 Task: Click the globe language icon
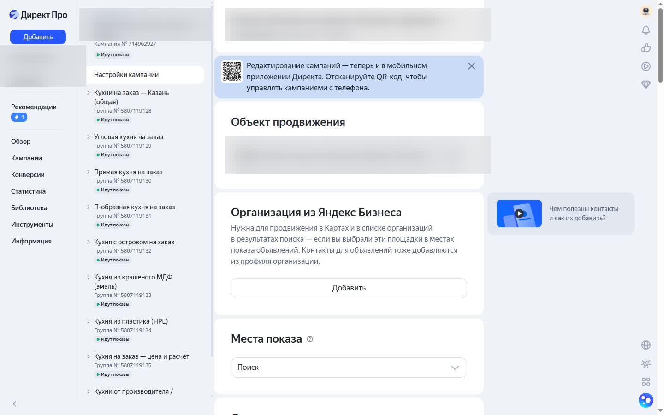coord(646,345)
